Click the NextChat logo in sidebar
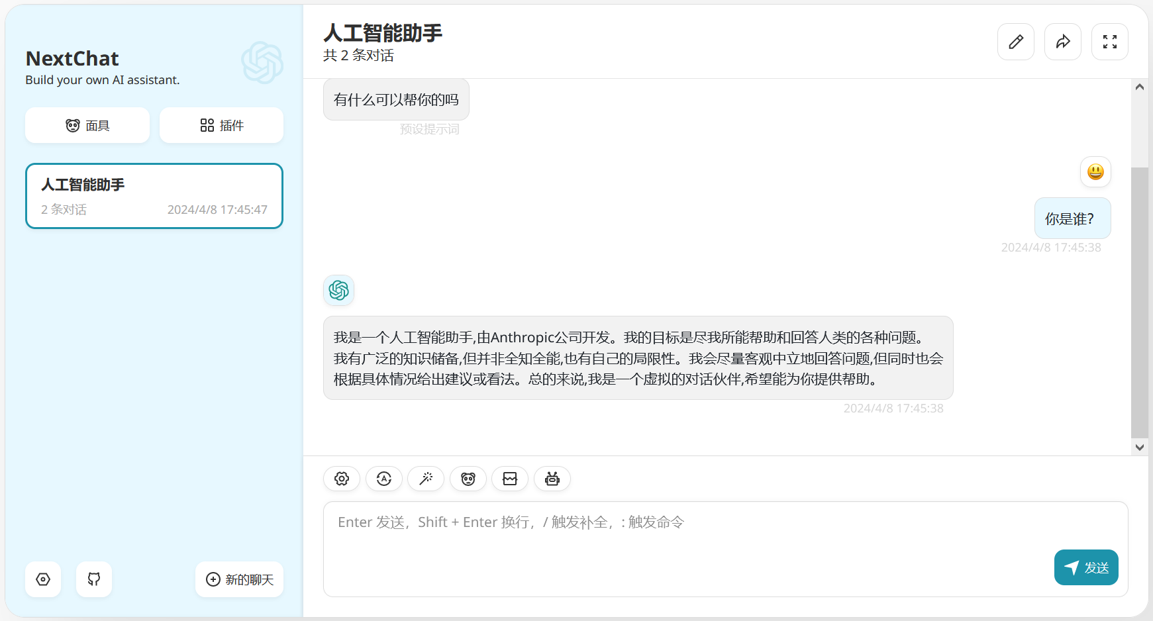This screenshot has width=1153, height=621. coord(262,63)
